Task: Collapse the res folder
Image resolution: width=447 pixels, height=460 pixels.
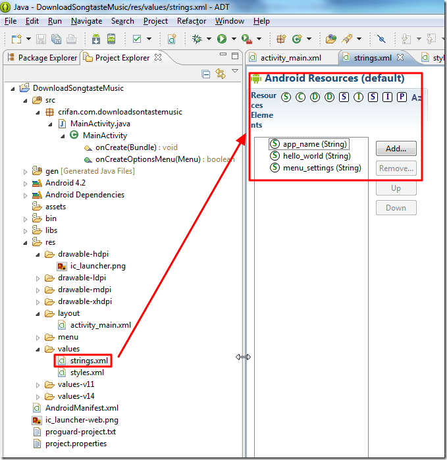Action: [x=25, y=243]
